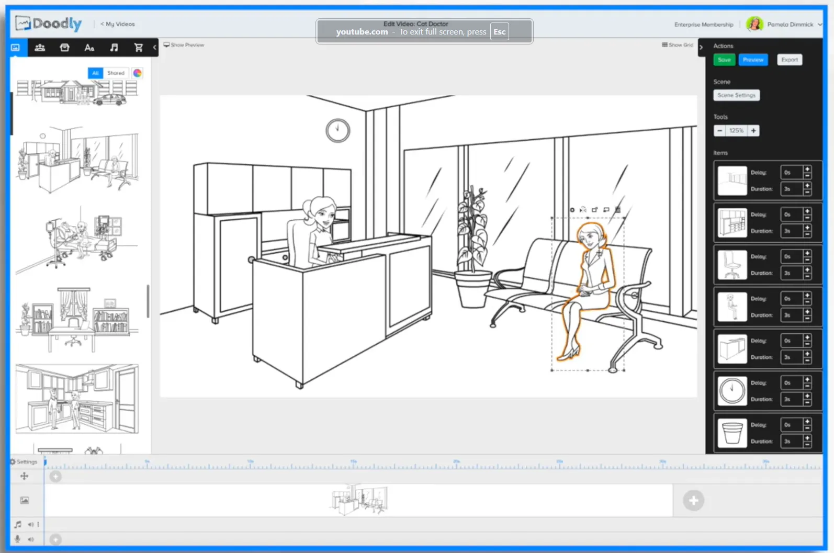This screenshot has height=553, width=834.
Task: Collapse the left asset panel arrow
Action: point(154,48)
